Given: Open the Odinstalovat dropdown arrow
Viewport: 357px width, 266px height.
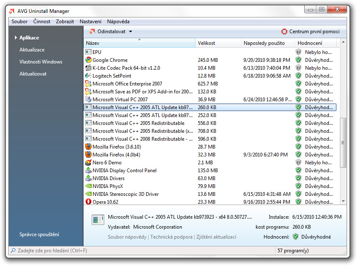Looking at the screenshot, I should coord(130,32).
